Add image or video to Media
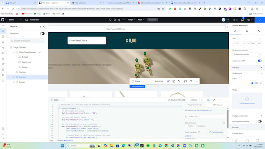 (247, 101)
